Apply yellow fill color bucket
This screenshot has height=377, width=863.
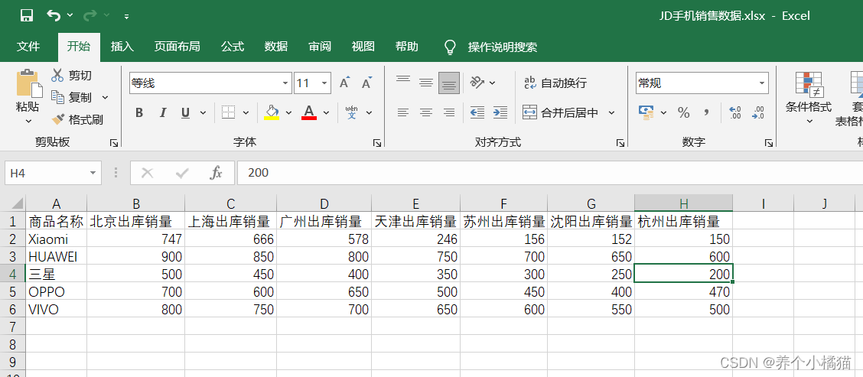(x=272, y=112)
